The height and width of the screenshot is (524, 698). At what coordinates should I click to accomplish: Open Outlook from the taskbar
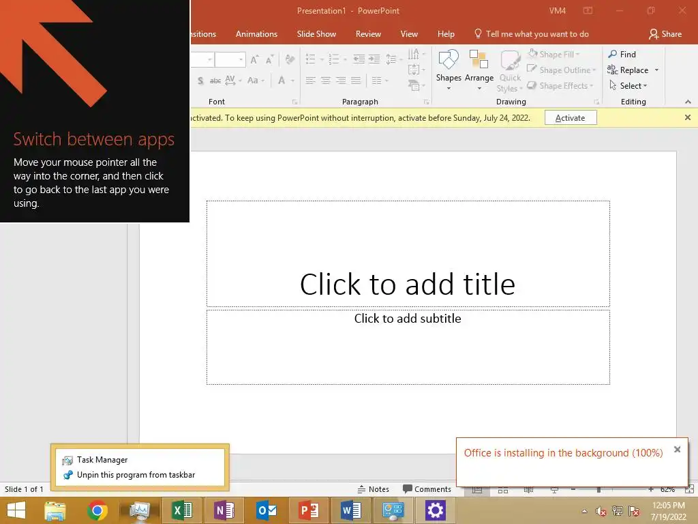coord(267,510)
